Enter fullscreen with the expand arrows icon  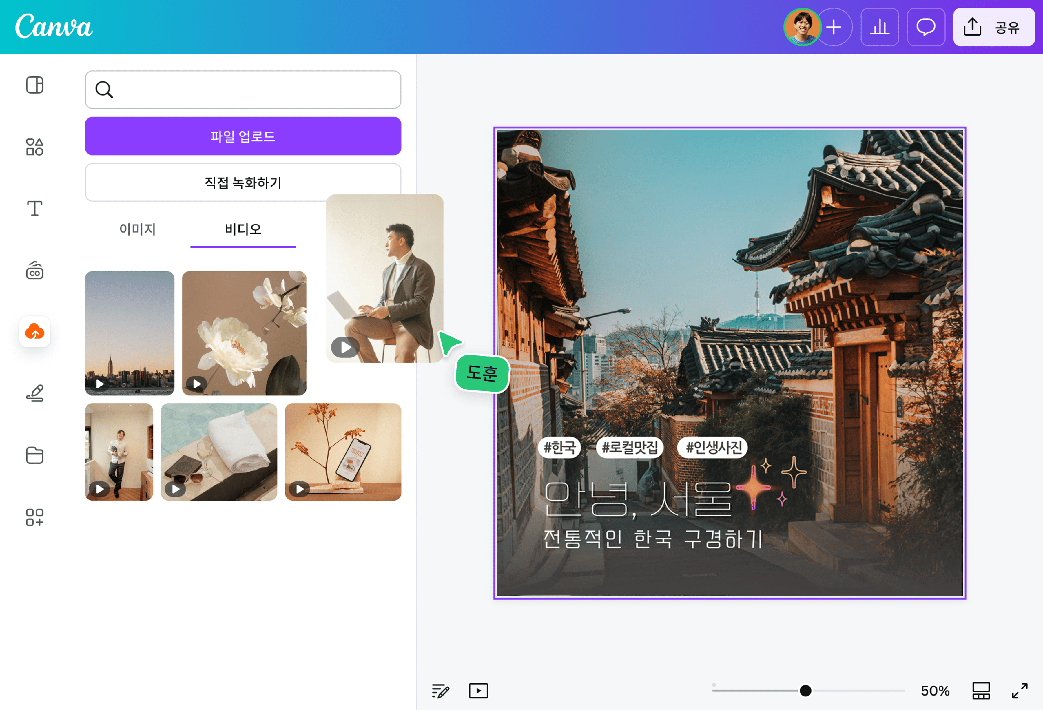point(1020,691)
